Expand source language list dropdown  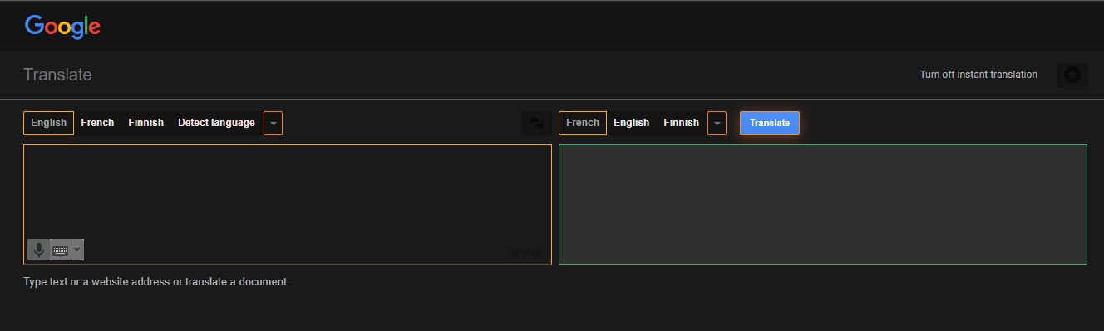(273, 123)
